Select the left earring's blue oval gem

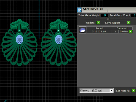pos(20,39)
